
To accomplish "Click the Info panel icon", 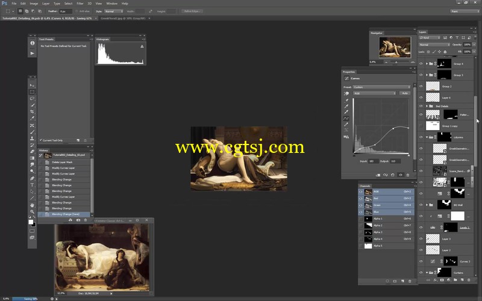I will 33,43.
